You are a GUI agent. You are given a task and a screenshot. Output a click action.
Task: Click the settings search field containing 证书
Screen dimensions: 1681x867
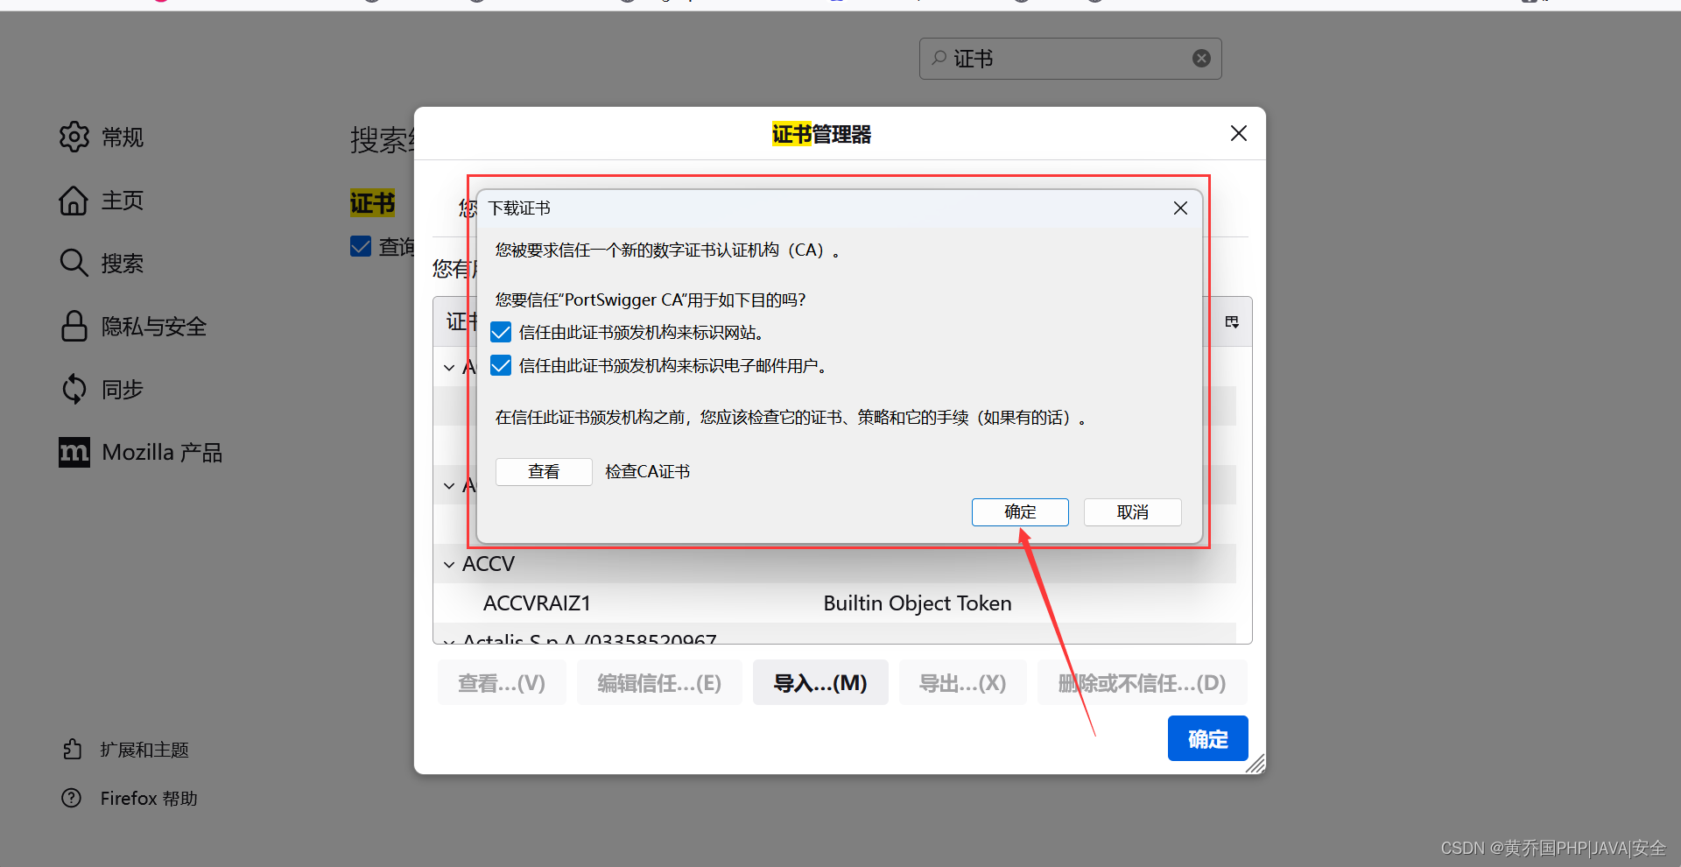coord(1070,59)
